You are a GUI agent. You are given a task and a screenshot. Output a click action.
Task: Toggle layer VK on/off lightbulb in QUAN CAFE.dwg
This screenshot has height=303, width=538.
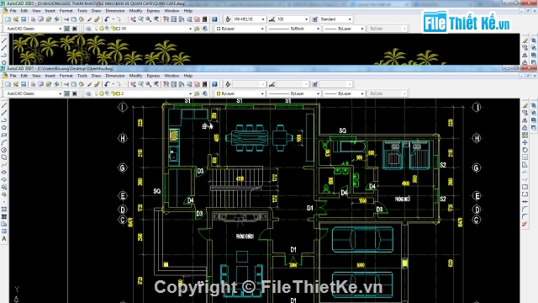click(97, 29)
